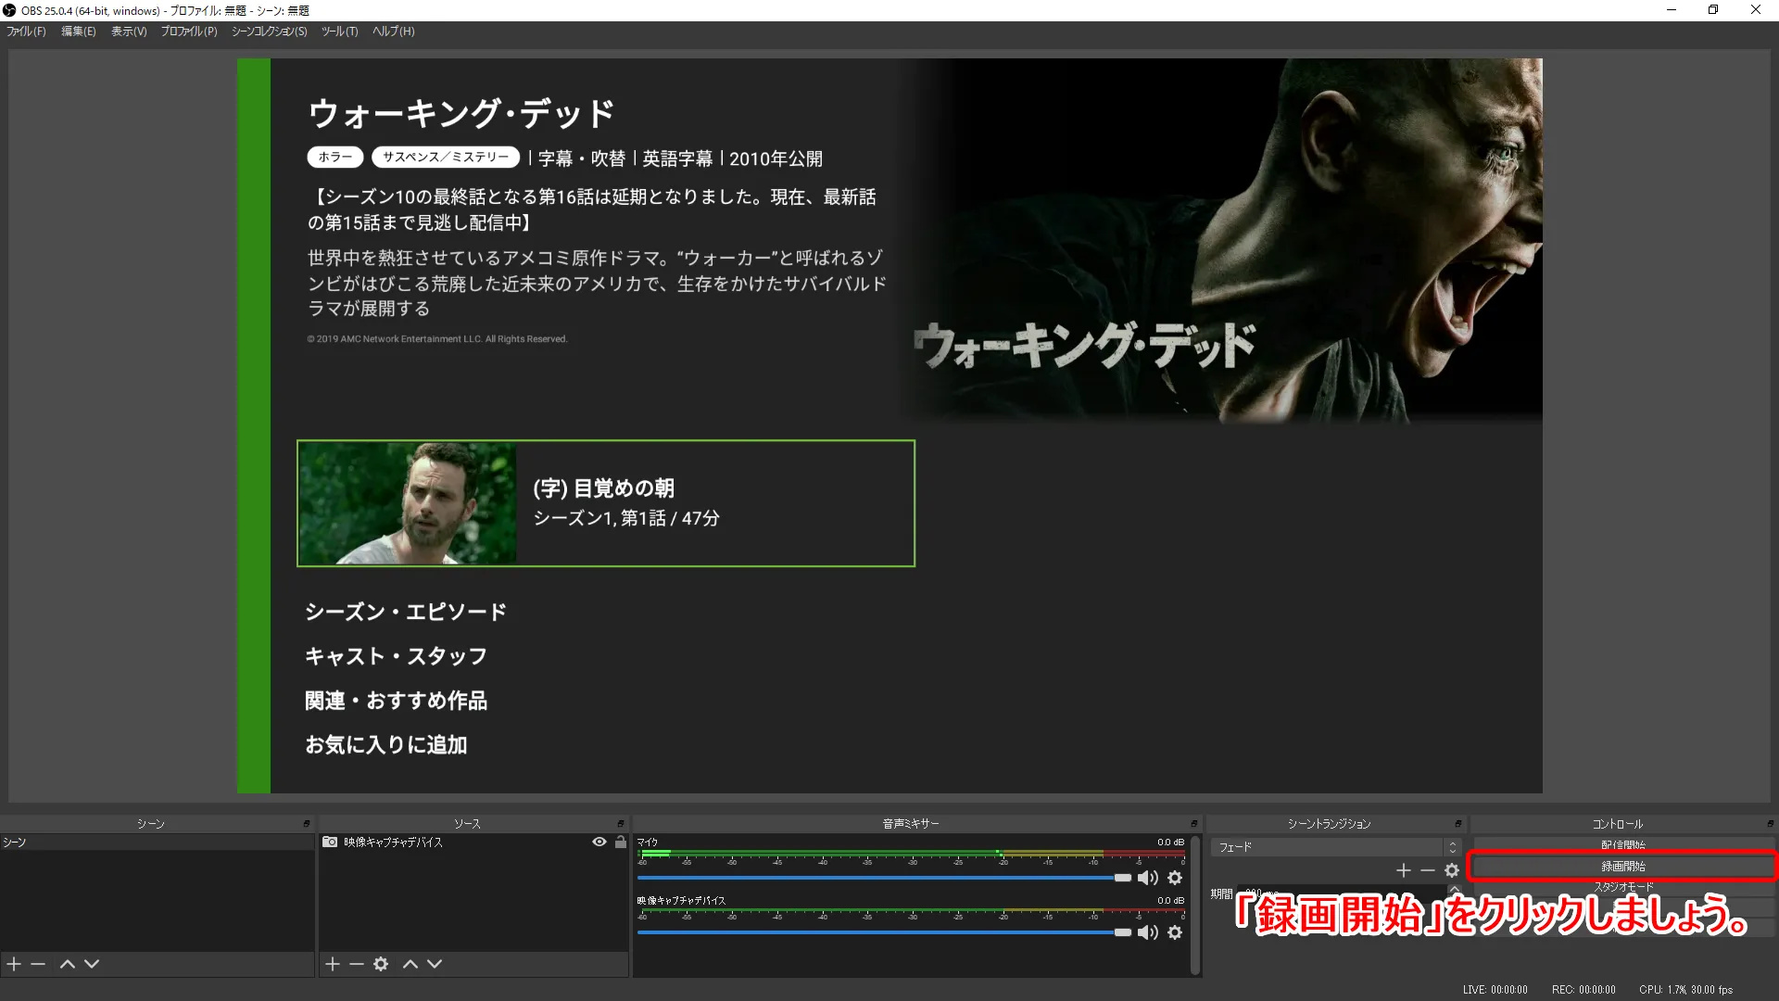The image size is (1779, 1001).
Task: Adjust the 映像キャプチャデバイス volume slider
Action: (x=884, y=932)
